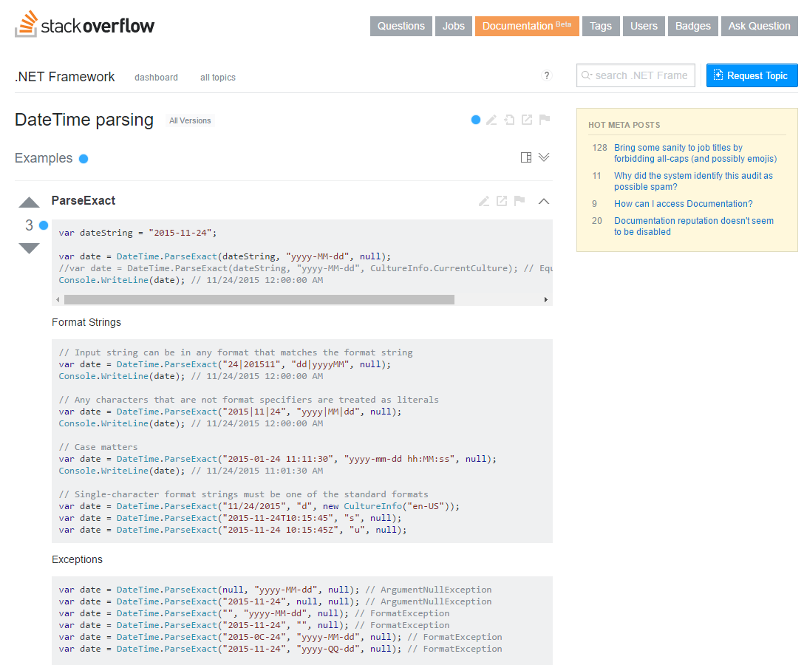Open the All Versions selector
Screen dimensions: 804x665
click(190, 120)
